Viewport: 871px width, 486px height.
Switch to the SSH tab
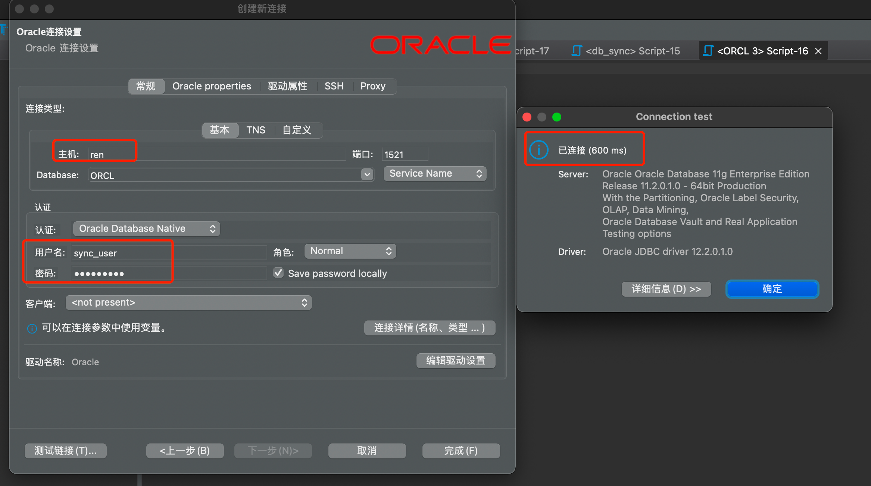(334, 86)
